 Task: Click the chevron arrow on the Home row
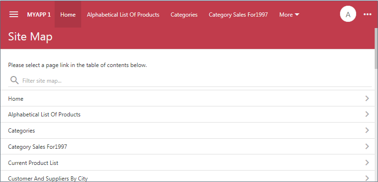point(367,98)
